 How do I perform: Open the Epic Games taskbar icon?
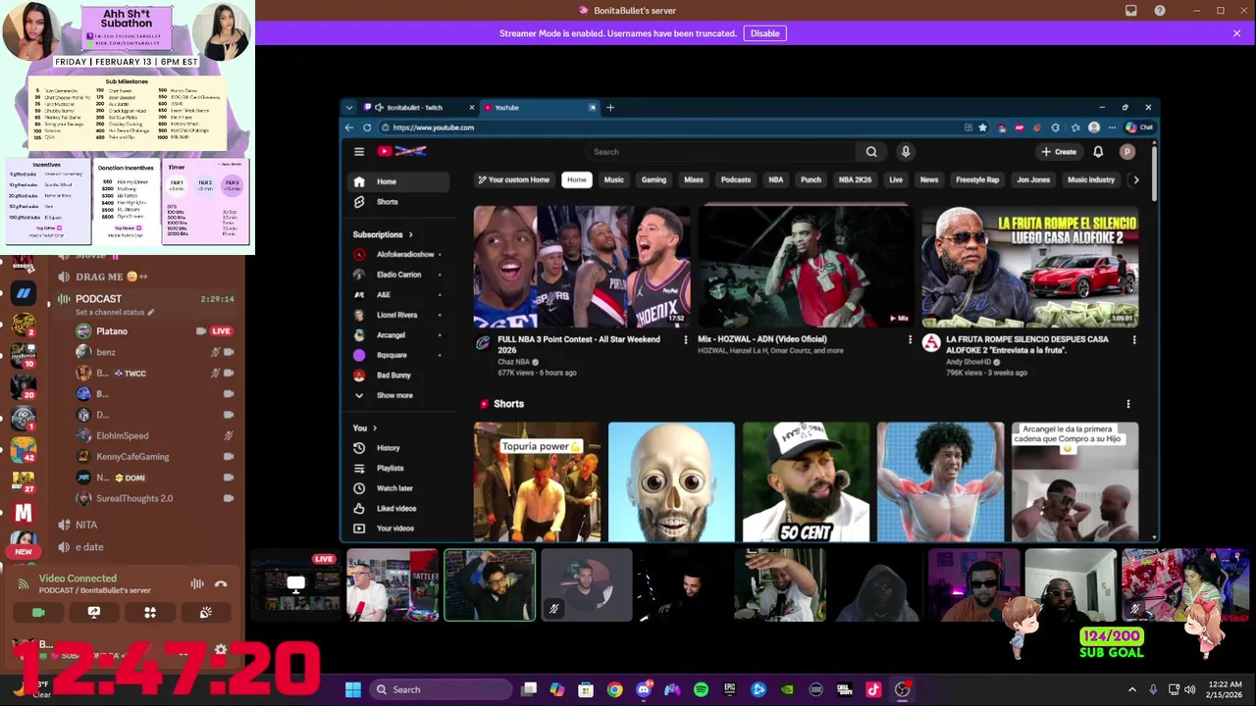729,689
